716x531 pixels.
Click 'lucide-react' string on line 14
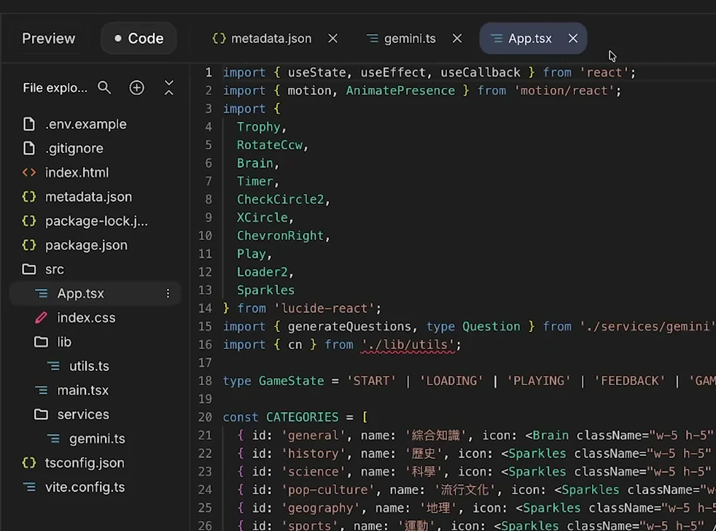(x=324, y=309)
